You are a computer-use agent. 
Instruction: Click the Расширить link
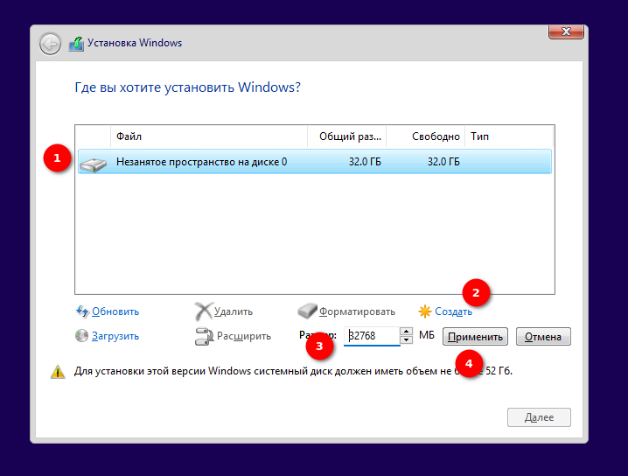(x=244, y=336)
